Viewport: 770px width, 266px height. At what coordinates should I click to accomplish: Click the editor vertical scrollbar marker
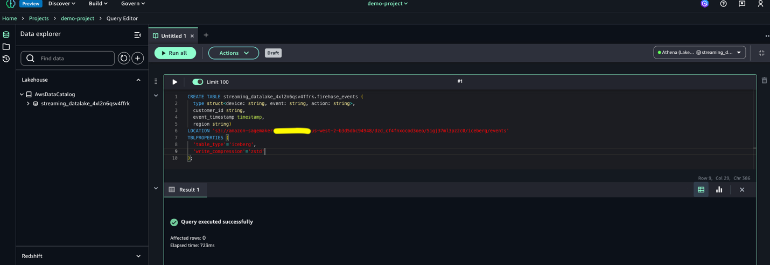pyautogui.click(x=754, y=148)
